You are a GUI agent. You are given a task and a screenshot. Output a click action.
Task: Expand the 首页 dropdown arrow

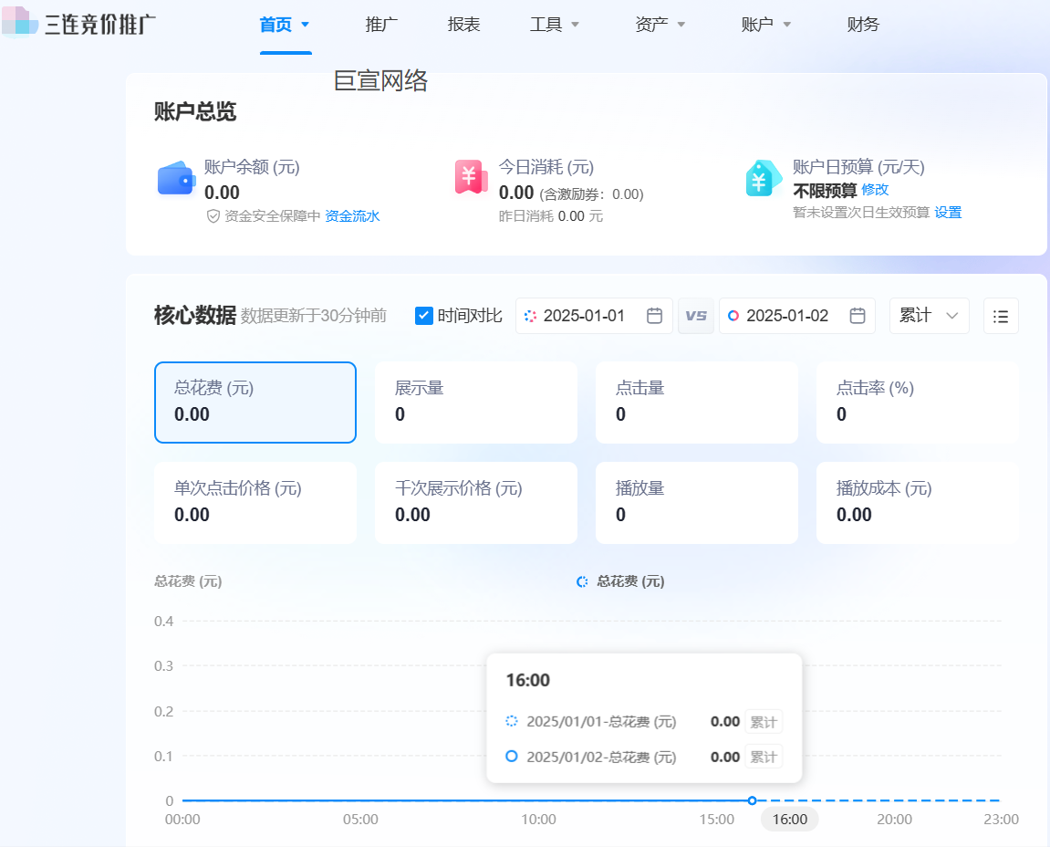click(306, 25)
